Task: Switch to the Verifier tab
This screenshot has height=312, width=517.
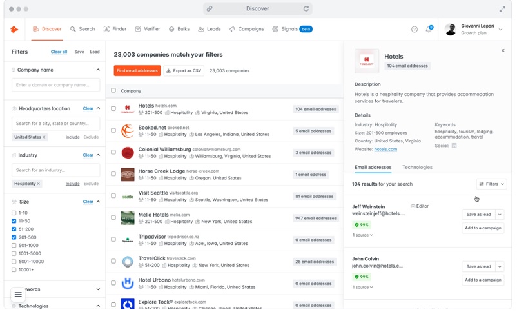Action: (148, 29)
